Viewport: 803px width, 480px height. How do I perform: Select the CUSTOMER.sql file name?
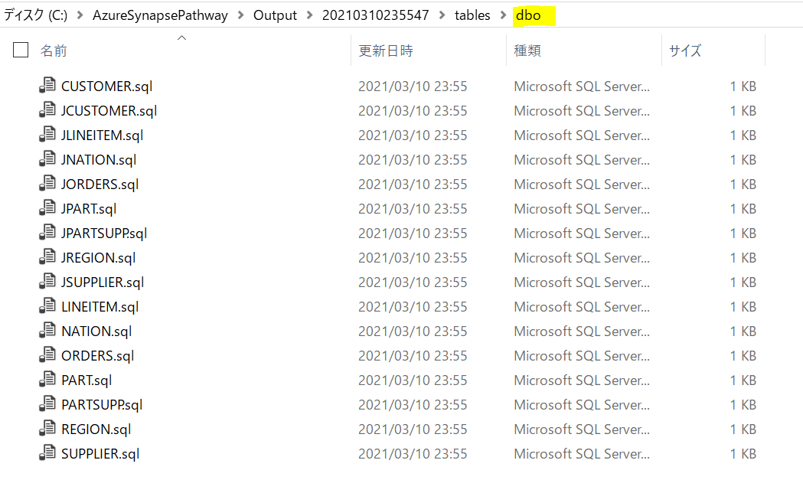106,86
